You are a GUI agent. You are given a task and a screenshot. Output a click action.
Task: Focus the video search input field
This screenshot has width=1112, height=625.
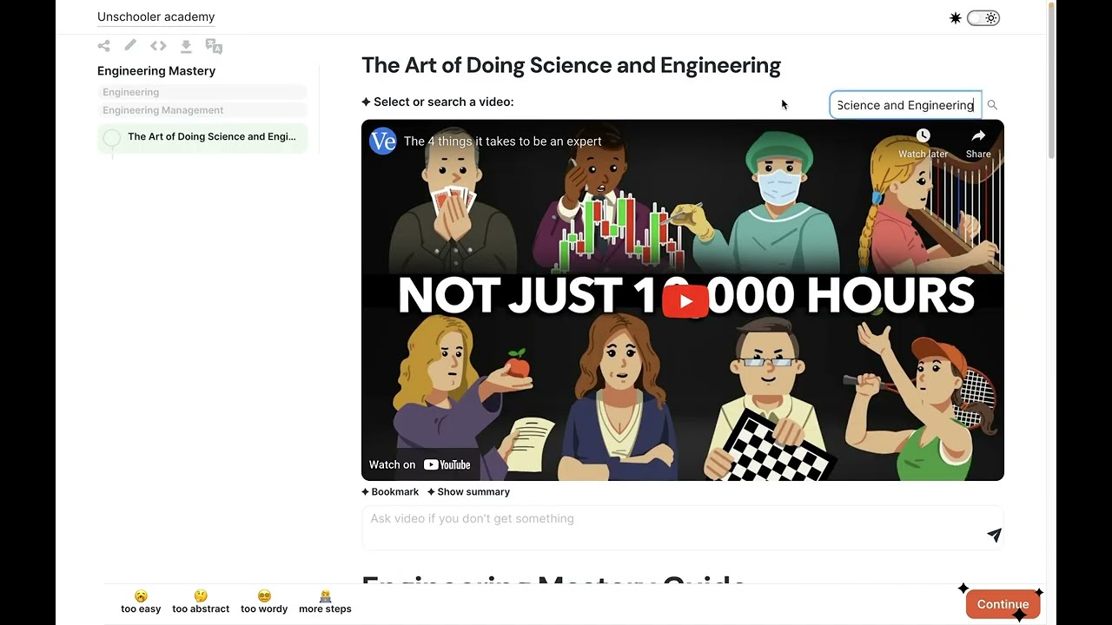pyautogui.click(x=905, y=105)
